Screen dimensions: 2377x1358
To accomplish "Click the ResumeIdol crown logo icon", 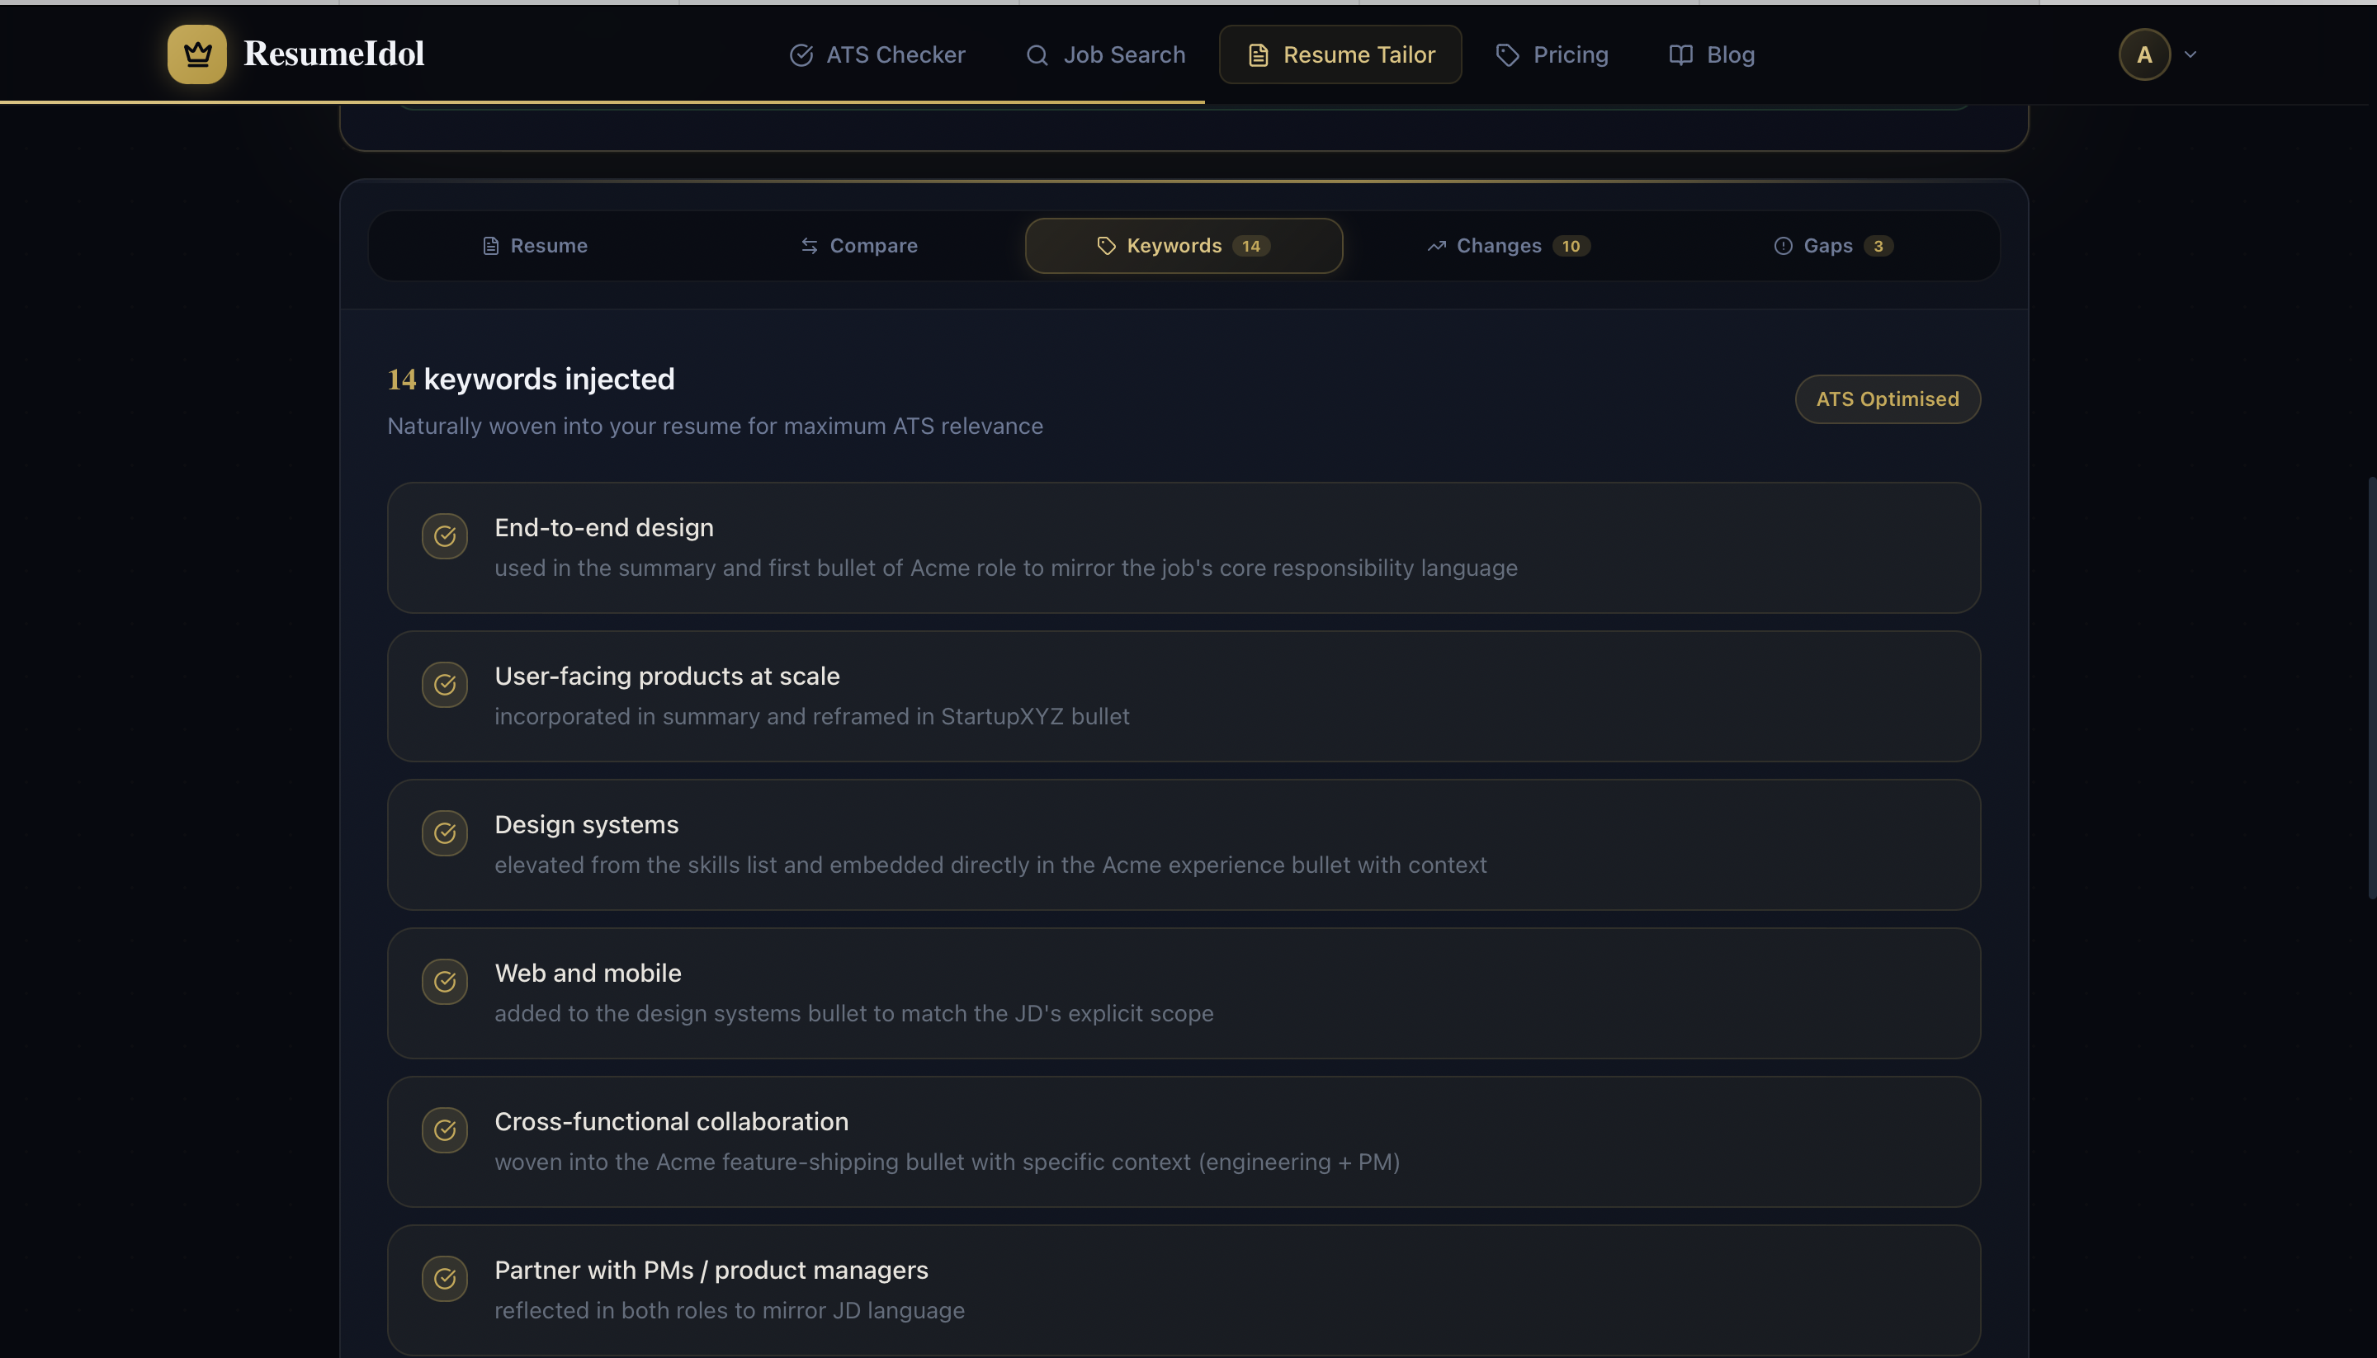I will click(x=196, y=54).
